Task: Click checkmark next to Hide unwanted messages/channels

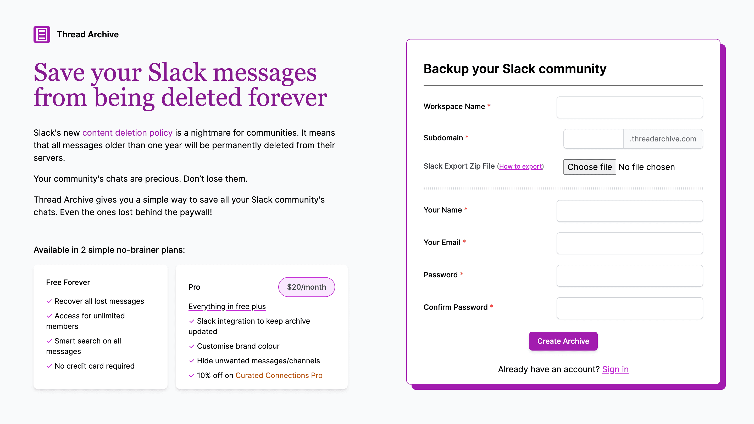Action: pos(192,361)
